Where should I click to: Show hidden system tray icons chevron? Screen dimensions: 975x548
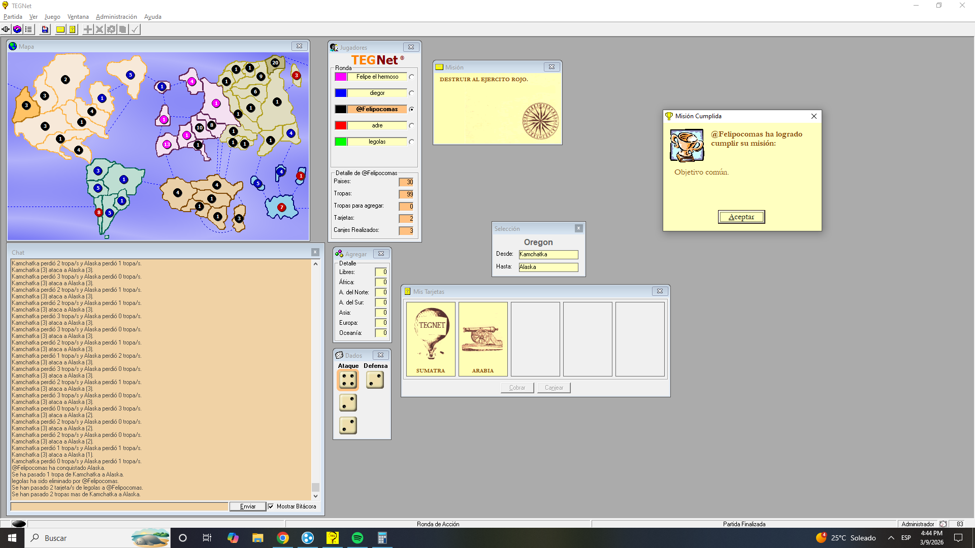coord(891,538)
